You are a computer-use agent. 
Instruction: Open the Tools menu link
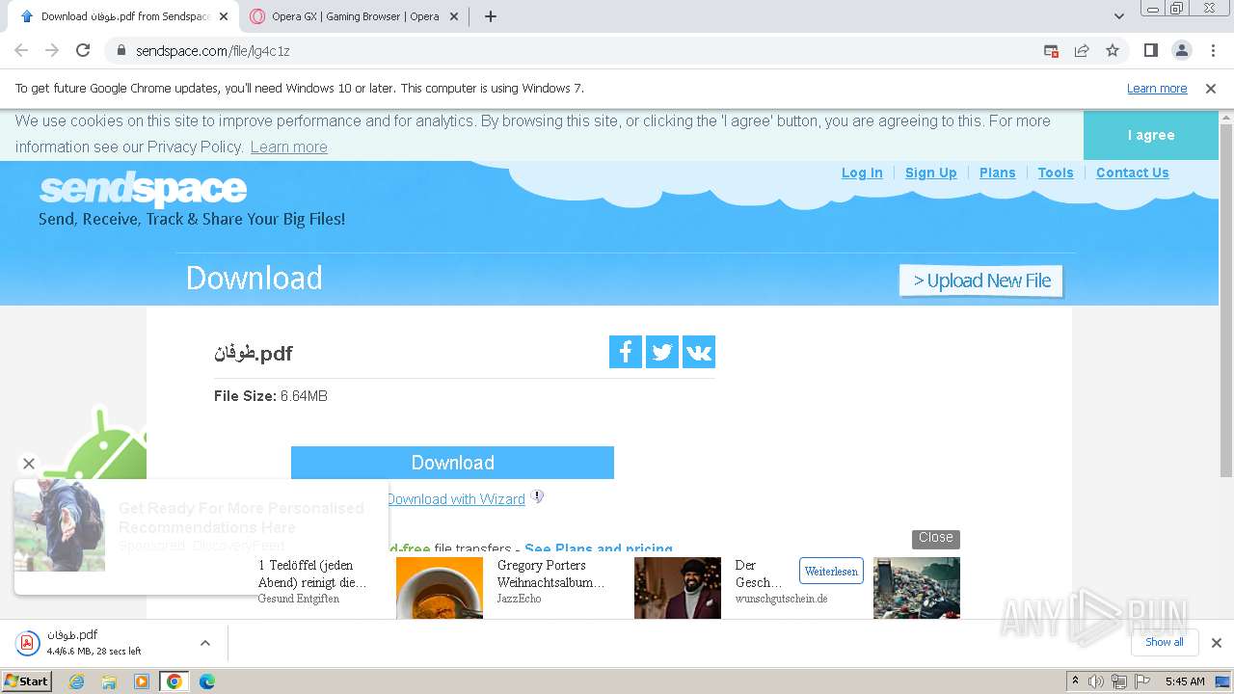(x=1056, y=173)
